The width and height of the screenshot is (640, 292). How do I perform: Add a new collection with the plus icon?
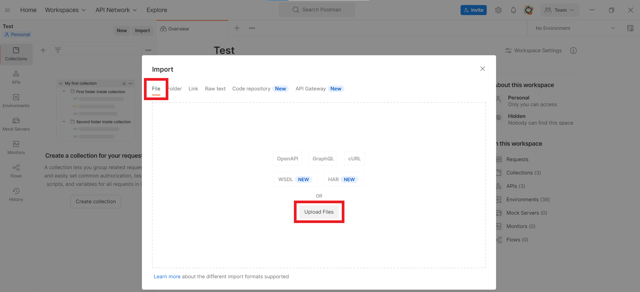(x=43, y=50)
